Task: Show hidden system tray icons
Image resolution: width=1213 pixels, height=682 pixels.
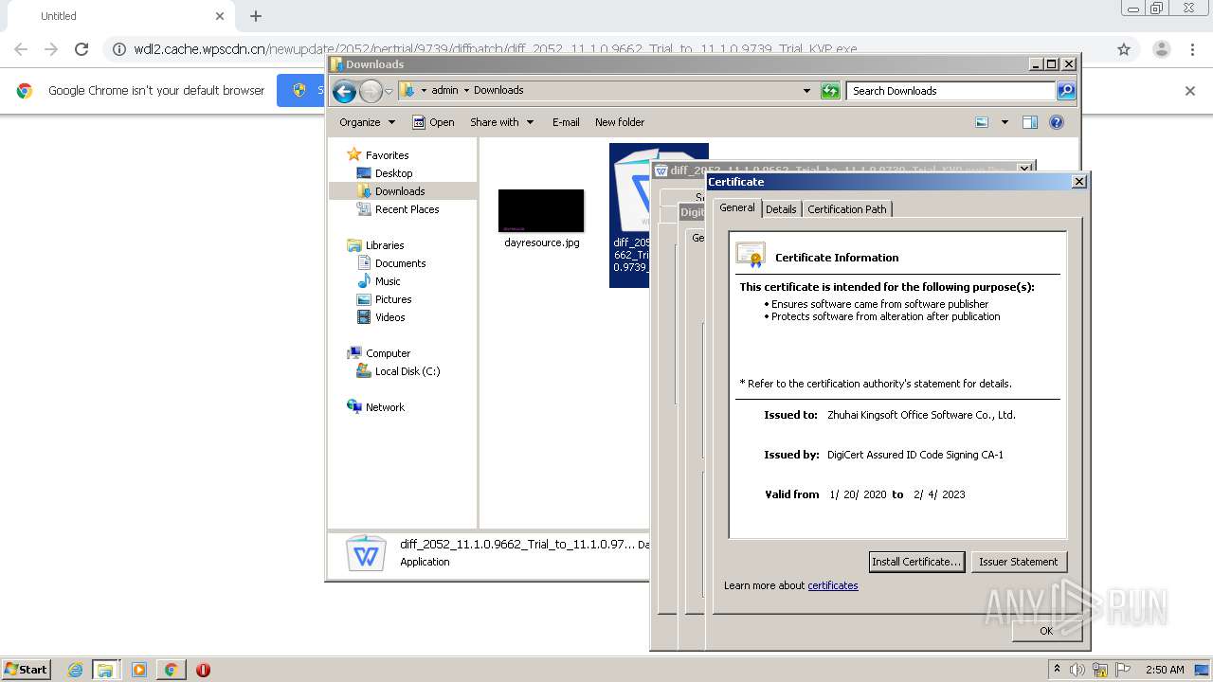Action: [x=1057, y=670]
